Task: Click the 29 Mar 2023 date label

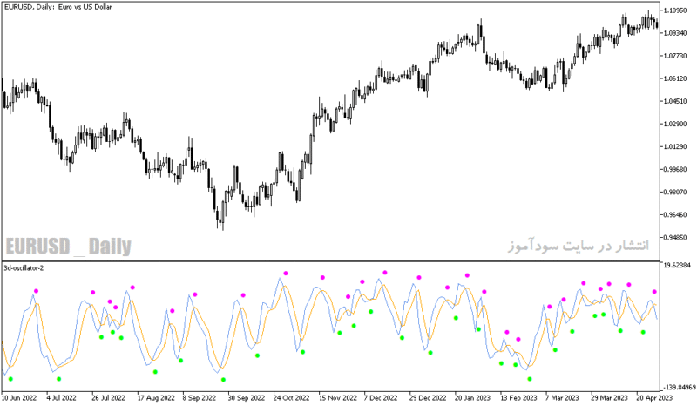Action: [x=609, y=397]
